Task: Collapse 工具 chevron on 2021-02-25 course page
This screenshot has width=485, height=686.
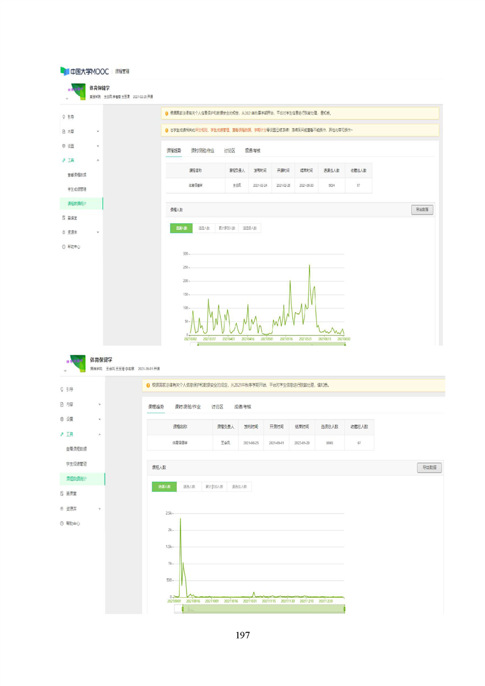Action: tap(98, 160)
